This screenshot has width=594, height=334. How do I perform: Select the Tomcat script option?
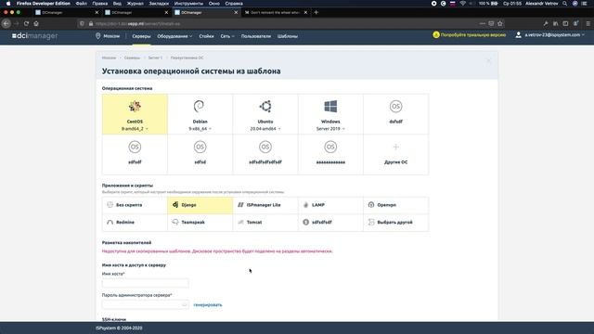265,223
